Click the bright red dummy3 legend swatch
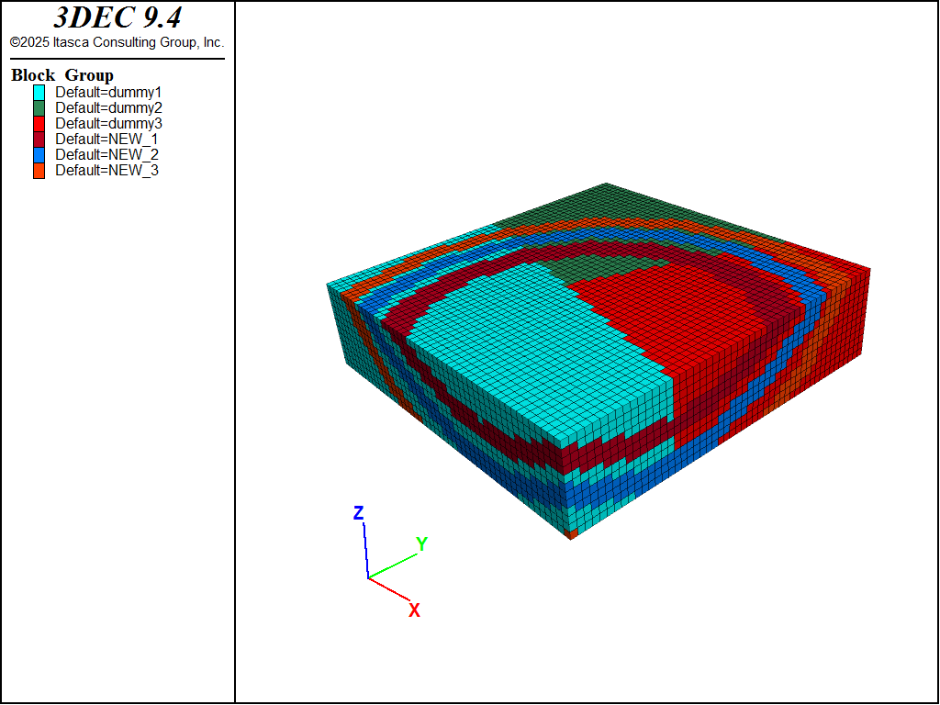The height and width of the screenshot is (705, 940). click(x=39, y=123)
